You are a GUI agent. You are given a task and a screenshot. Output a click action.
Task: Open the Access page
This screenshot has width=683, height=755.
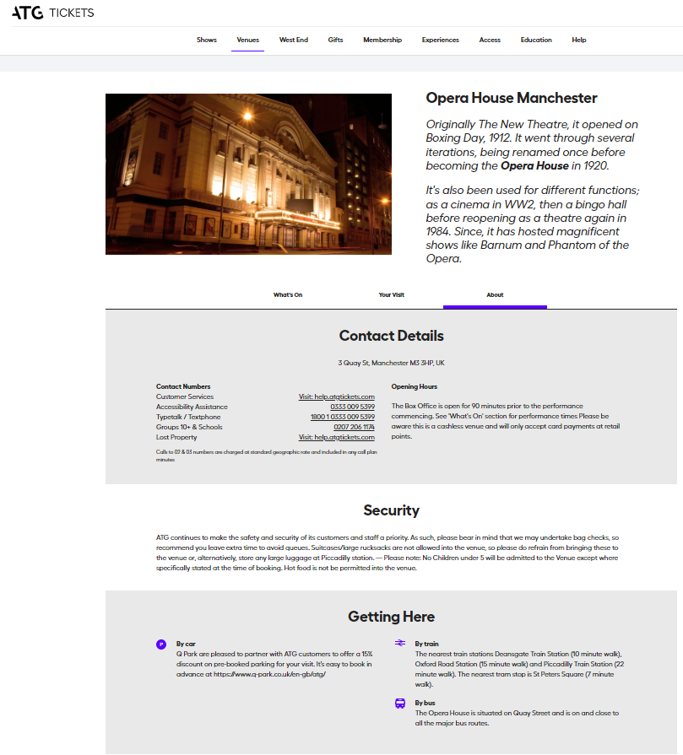(x=490, y=40)
